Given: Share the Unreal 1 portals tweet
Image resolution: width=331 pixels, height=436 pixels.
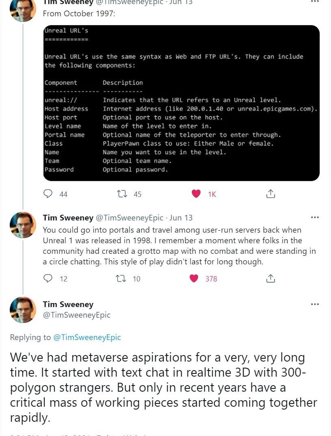Looking at the screenshot, I should [270, 279].
